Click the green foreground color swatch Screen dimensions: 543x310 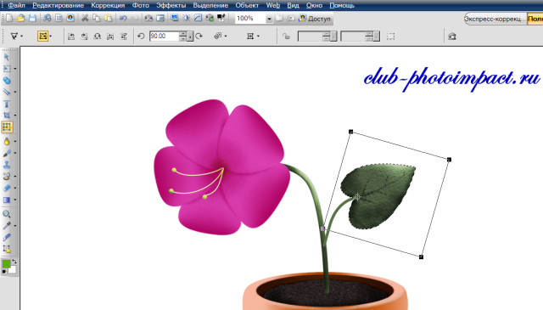(x=6, y=264)
